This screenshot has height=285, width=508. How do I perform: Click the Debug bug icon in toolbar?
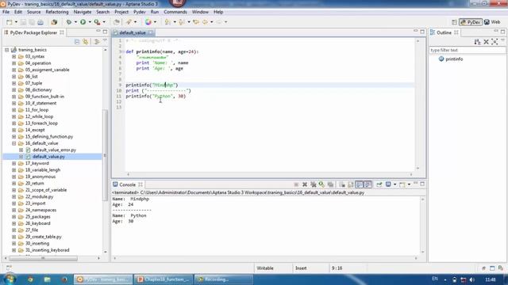point(69,22)
